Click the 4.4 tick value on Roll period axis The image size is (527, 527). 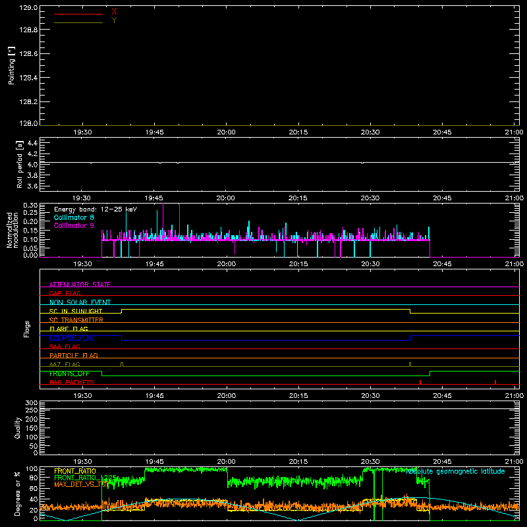32,143
